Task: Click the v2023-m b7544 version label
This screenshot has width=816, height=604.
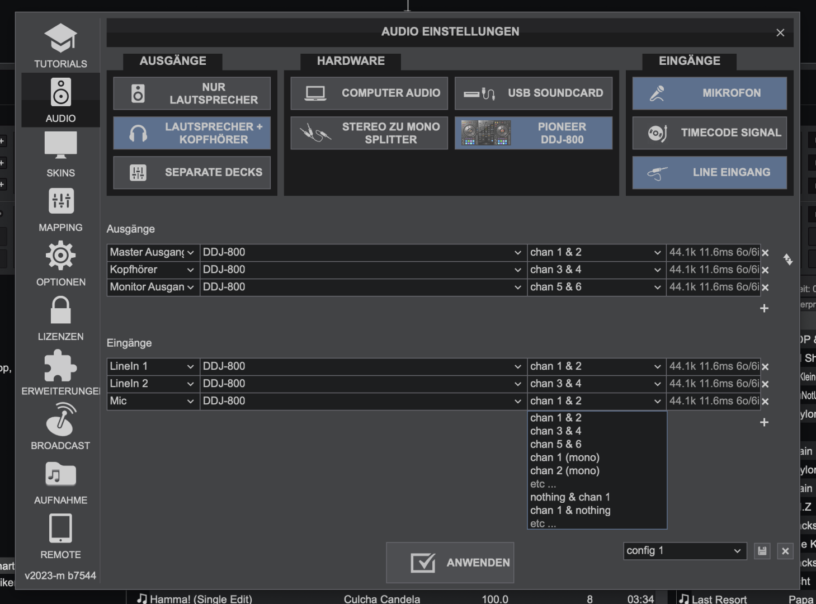Action: [60, 575]
